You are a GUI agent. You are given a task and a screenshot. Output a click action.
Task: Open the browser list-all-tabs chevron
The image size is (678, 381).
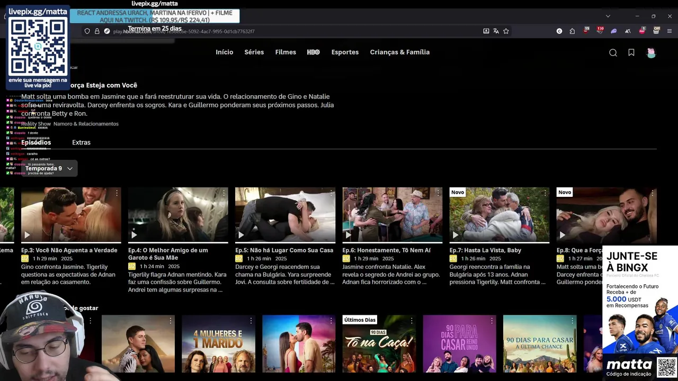608,16
